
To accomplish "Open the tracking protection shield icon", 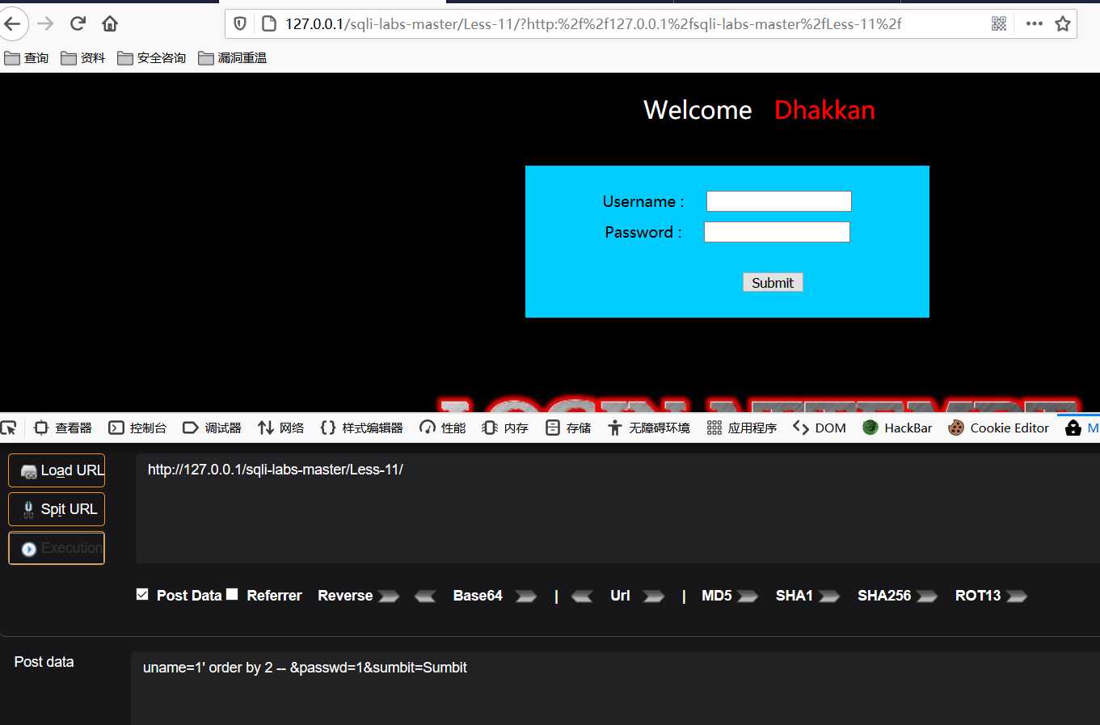I will pyautogui.click(x=240, y=23).
